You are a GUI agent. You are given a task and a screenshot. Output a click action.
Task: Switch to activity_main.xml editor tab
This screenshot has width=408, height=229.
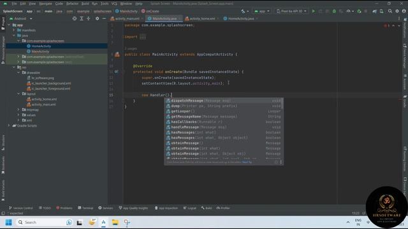tap(127, 18)
